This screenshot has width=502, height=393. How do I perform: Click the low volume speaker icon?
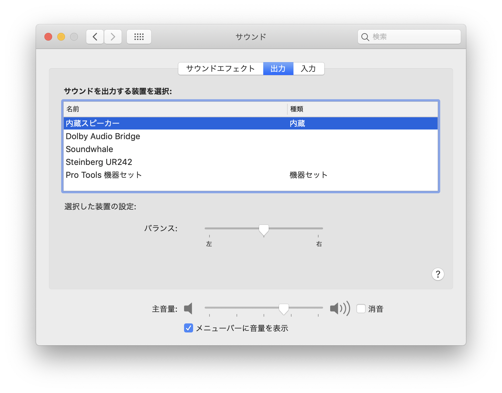(x=188, y=309)
